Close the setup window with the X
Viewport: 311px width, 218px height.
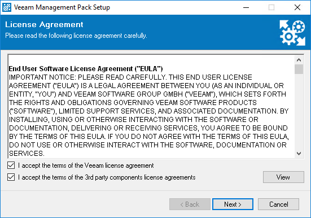[x=297, y=7]
